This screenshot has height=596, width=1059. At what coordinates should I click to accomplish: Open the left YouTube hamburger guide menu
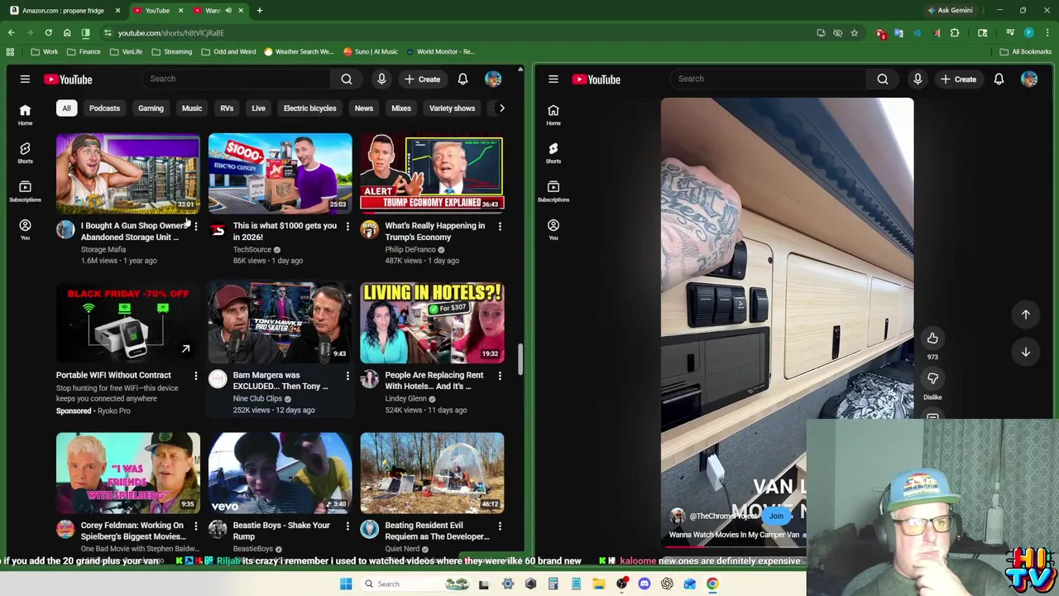25,79
